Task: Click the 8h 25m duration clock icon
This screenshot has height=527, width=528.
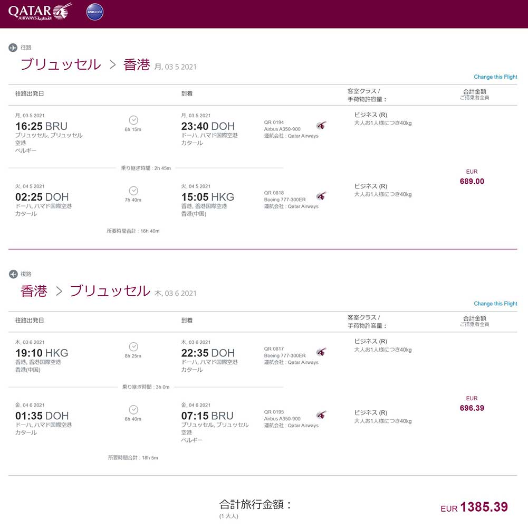Action: point(133,346)
